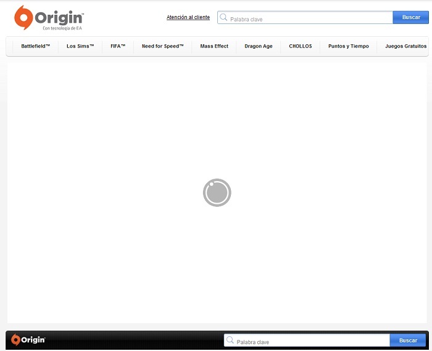Go to Need for Speed™ section
432x351 pixels.
(x=162, y=46)
